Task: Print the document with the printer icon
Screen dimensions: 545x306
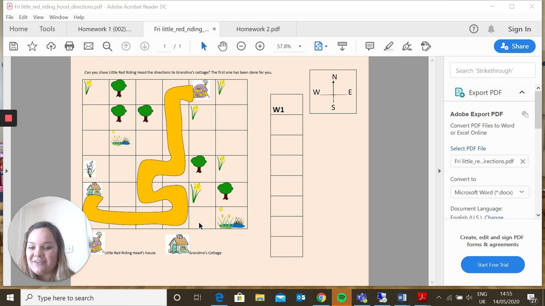Action: tap(69, 46)
